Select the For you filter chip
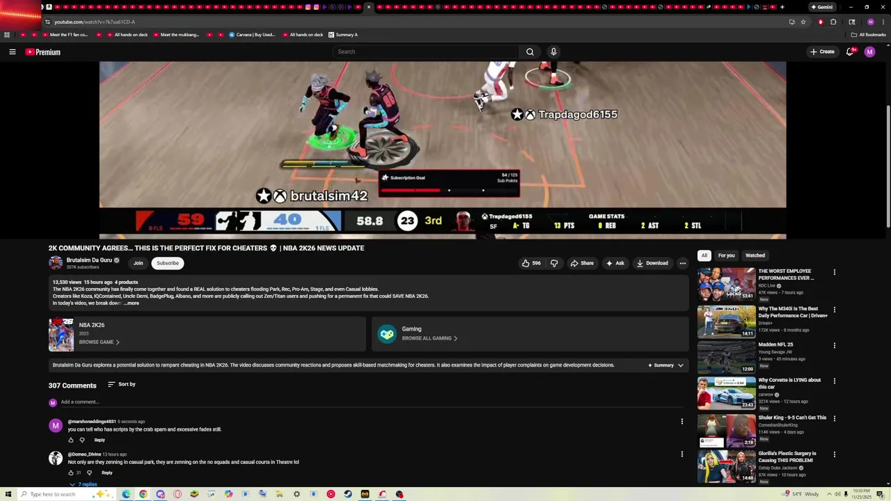This screenshot has width=891, height=501. 726,255
